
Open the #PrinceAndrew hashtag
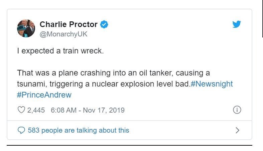click(x=44, y=95)
